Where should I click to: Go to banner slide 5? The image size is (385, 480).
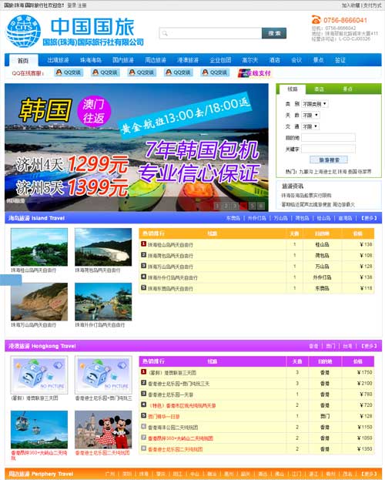(253, 206)
